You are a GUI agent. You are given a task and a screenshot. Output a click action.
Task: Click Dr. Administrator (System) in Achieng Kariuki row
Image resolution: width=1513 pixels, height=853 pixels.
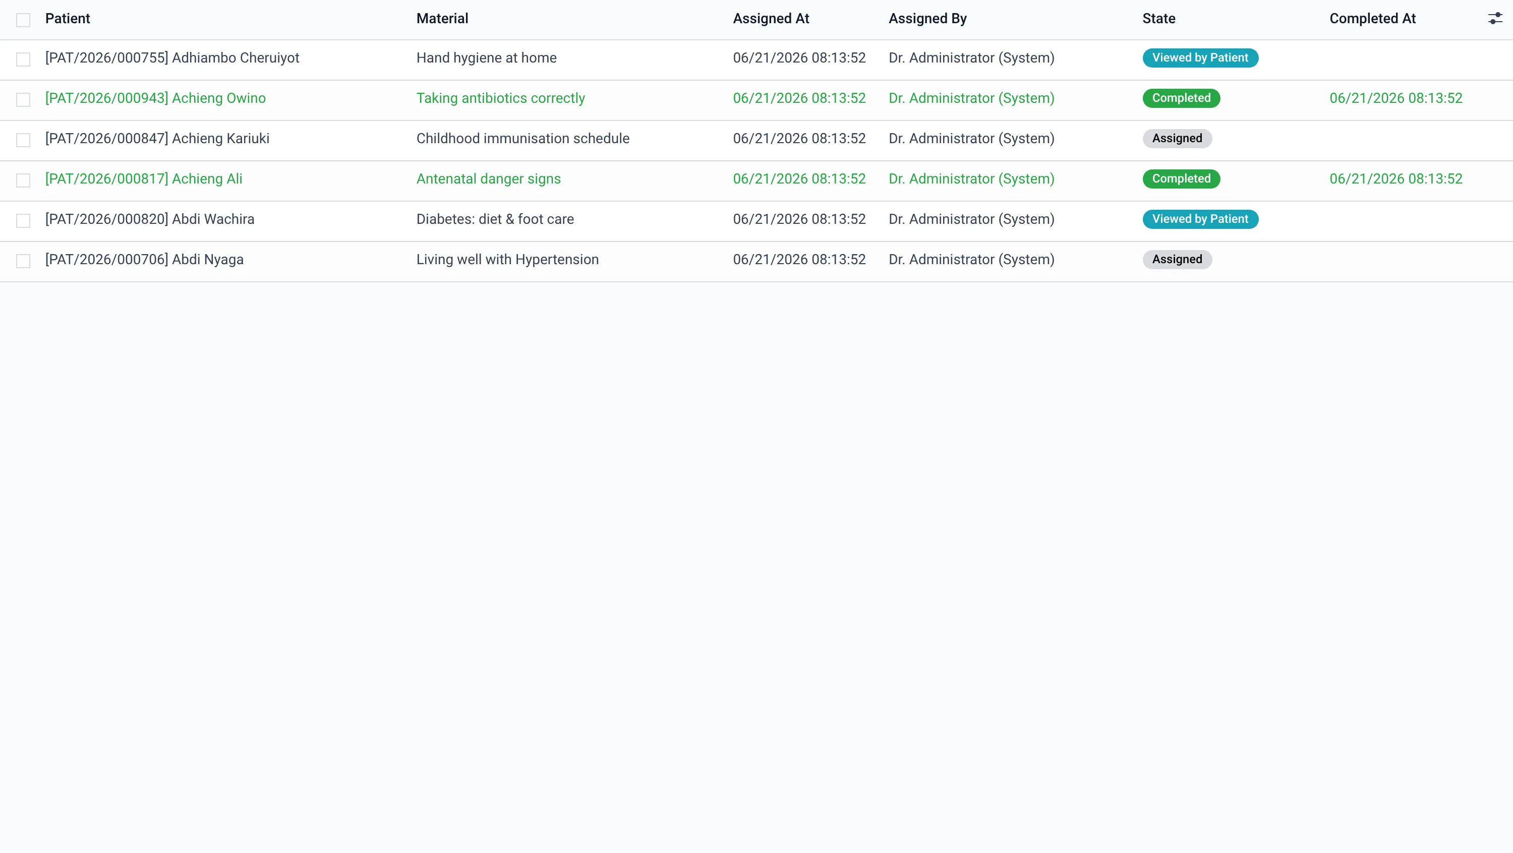(971, 139)
